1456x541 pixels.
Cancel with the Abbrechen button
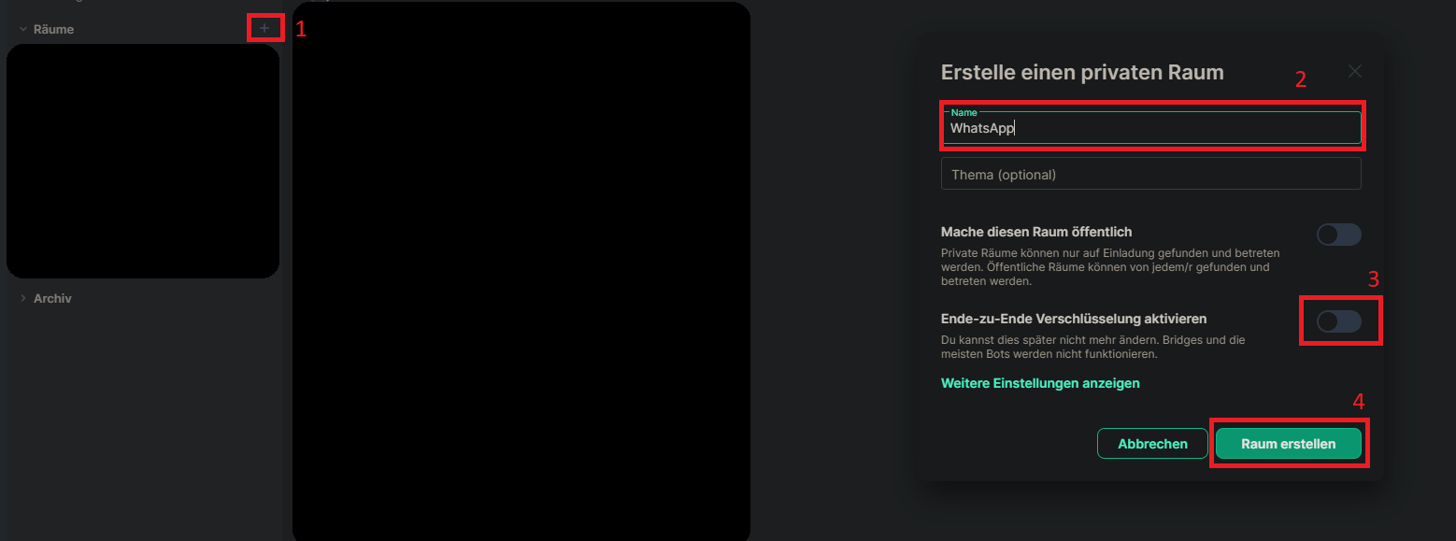(1152, 444)
